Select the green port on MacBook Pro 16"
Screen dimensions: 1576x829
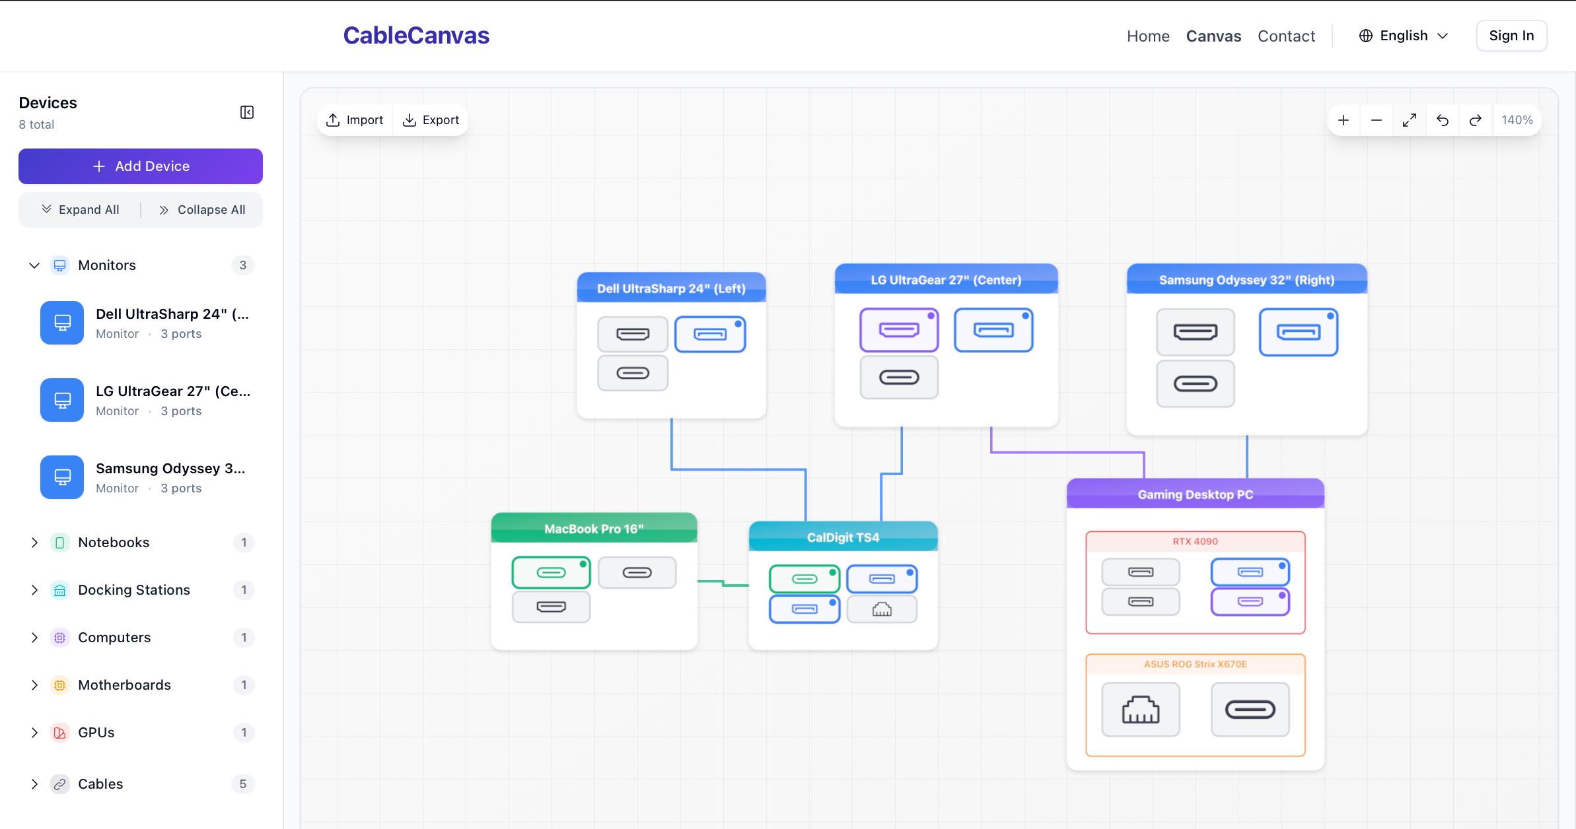pos(551,572)
